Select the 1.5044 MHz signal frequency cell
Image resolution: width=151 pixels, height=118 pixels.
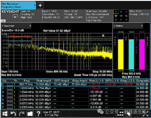coord(26,92)
